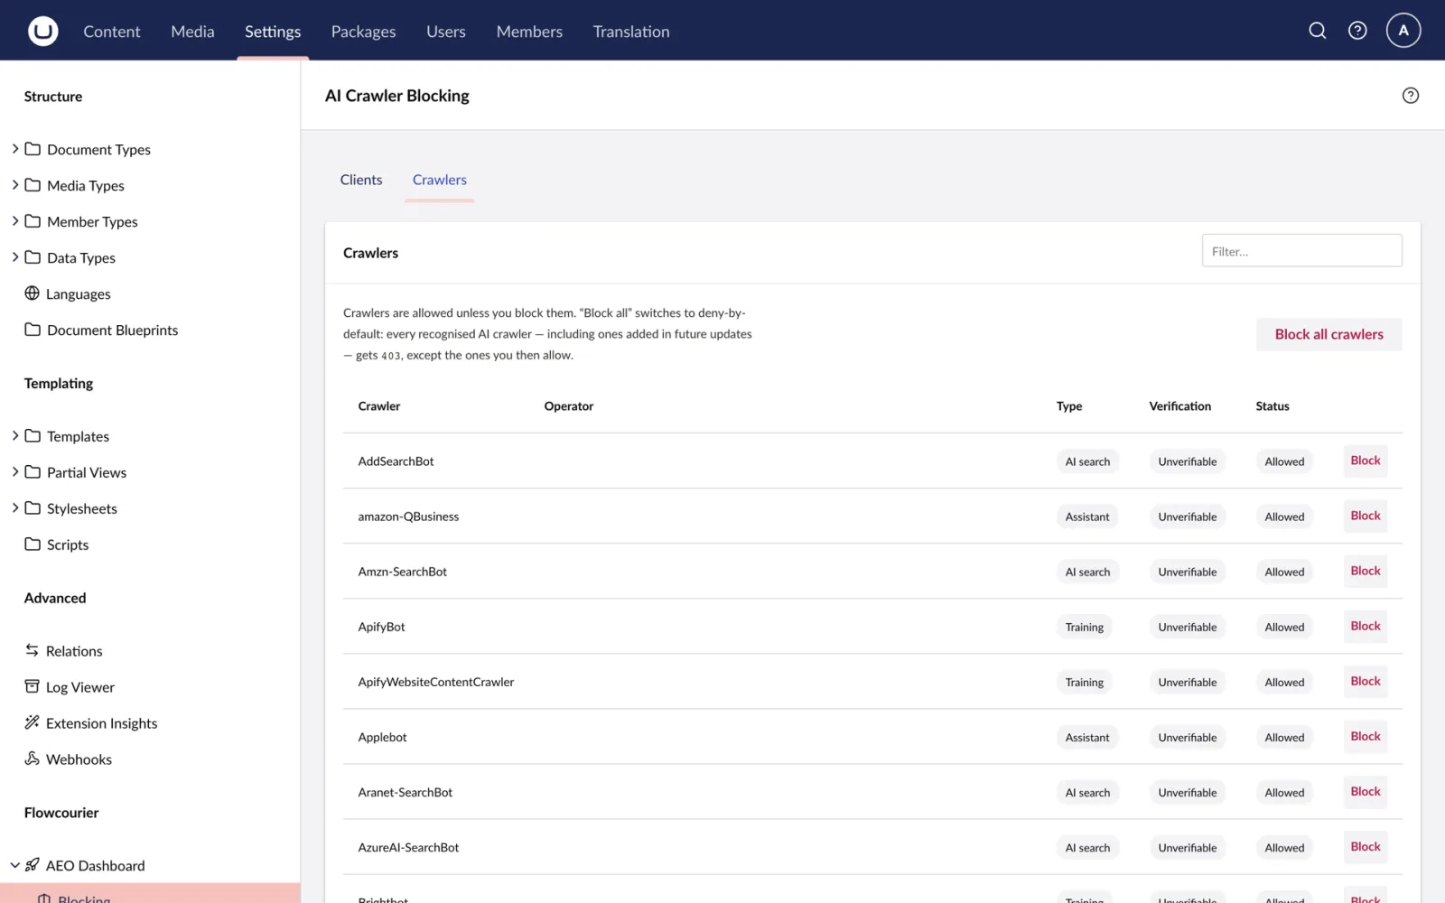Switch to the Clients tab
The height and width of the screenshot is (903, 1445).
click(x=361, y=180)
